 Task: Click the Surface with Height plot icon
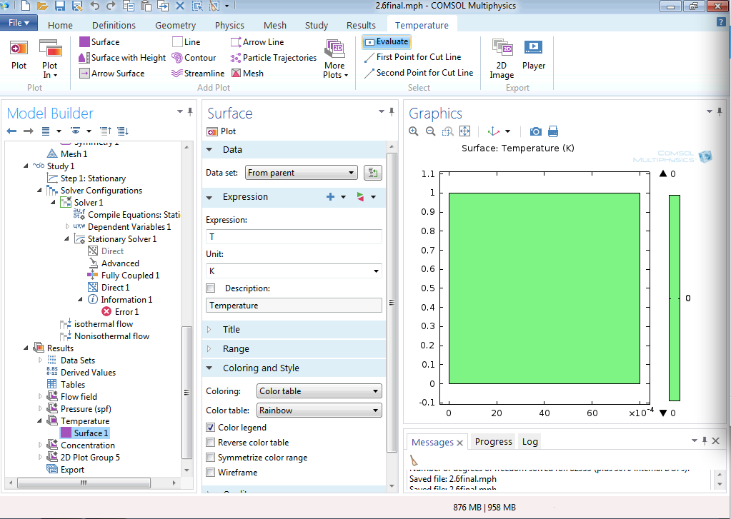click(85, 58)
